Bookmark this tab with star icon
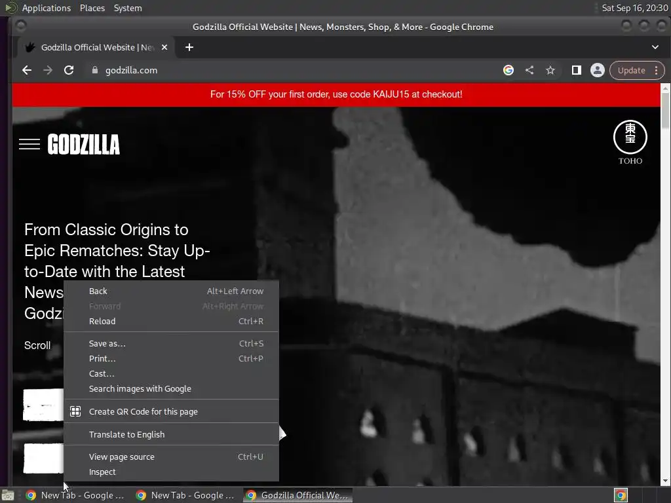Viewport: 671px width, 503px height. (x=550, y=71)
